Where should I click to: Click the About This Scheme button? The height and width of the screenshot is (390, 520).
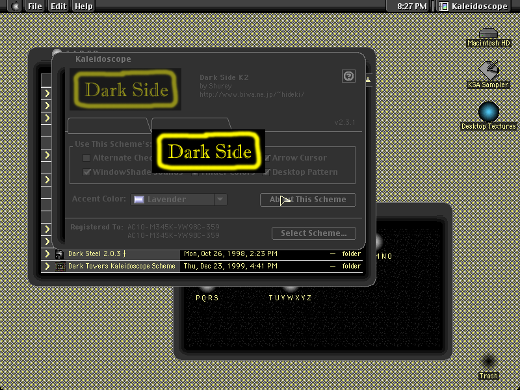[308, 200]
